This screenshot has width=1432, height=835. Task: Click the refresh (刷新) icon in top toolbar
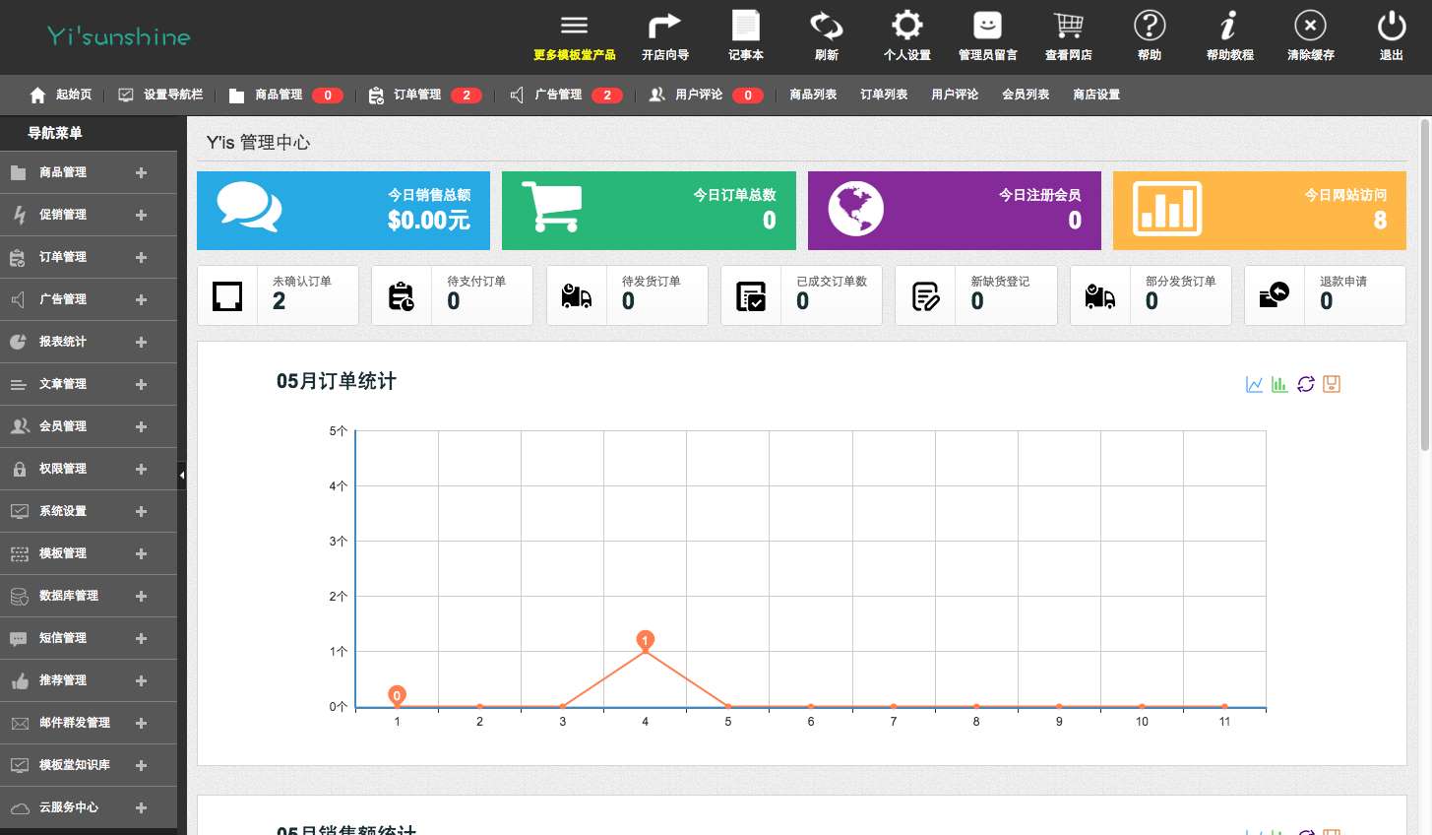[x=826, y=27]
